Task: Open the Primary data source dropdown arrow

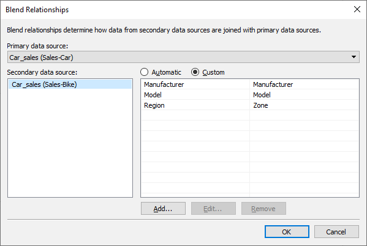Action: (x=354, y=57)
